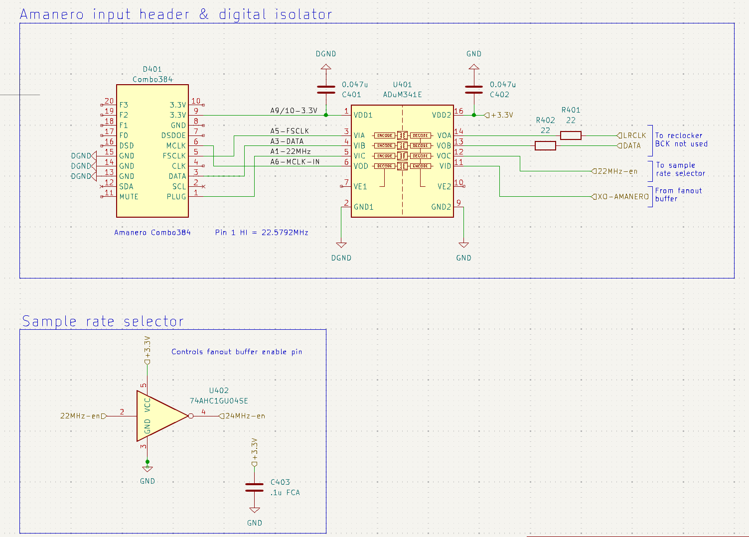Select the XO-AMANERO hierarchical label
Image resolution: width=749 pixels, height=537 pixels.
620,196
